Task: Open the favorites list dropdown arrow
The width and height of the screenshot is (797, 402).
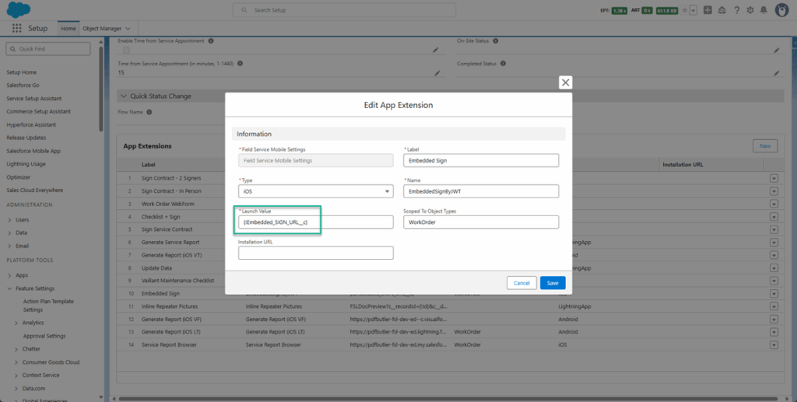Action: coord(692,10)
